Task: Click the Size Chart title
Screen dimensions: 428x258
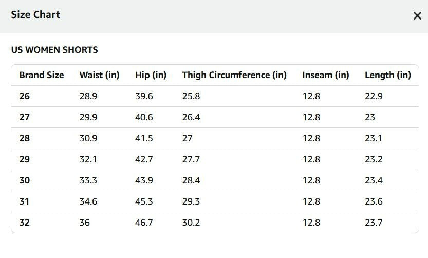Action: click(x=35, y=15)
